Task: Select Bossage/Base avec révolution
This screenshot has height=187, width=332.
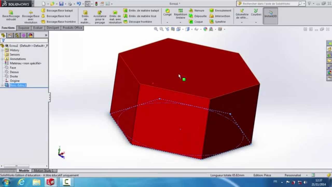Action: click(x=31, y=17)
